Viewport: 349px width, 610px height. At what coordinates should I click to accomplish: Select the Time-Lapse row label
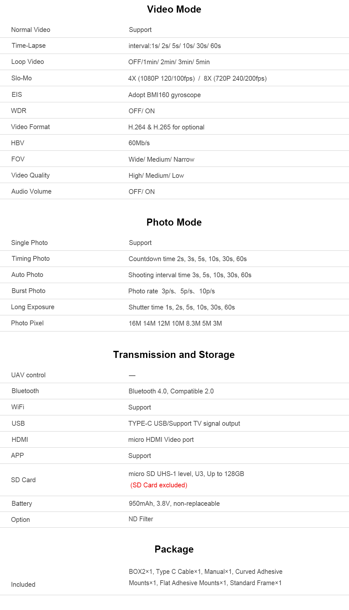click(28, 46)
